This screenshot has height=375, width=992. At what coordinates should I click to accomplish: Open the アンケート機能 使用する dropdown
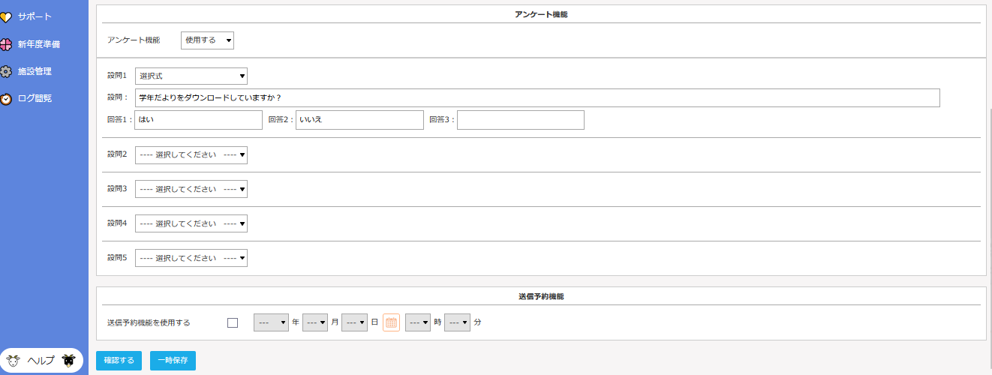coord(207,40)
